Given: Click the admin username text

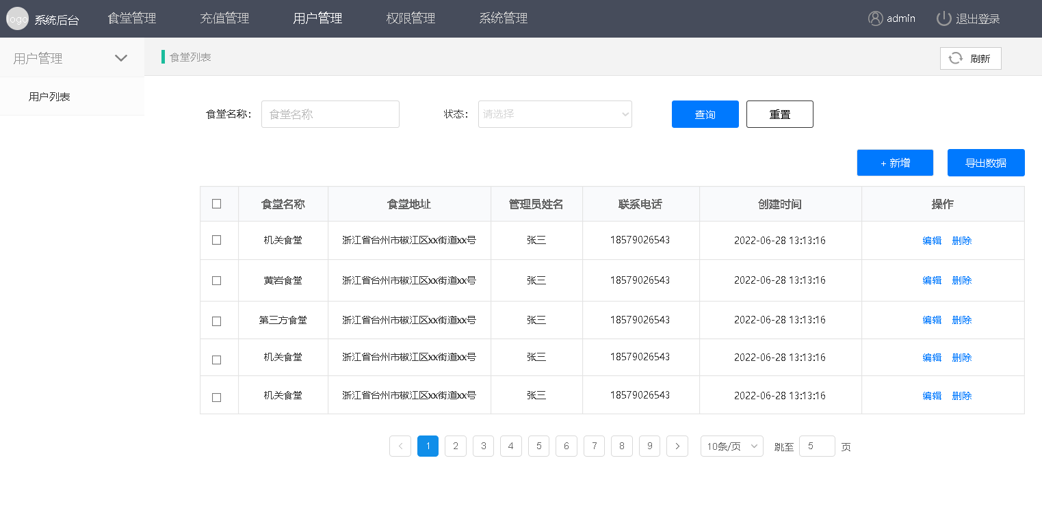Looking at the screenshot, I should pos(901,18).
